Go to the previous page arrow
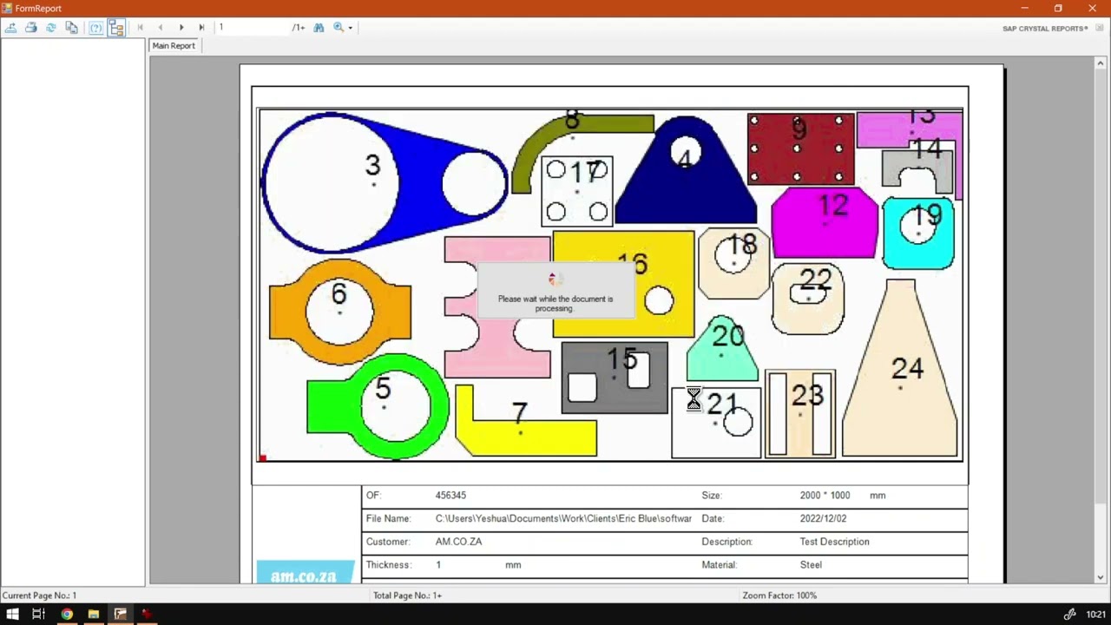The image size is (1111, 625). pos(161,28)
